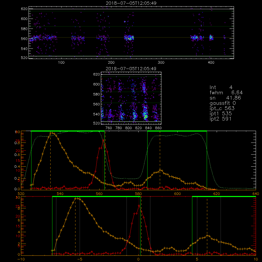
Task: Click the top wide spectral image
Action: (x=131, y=32)
